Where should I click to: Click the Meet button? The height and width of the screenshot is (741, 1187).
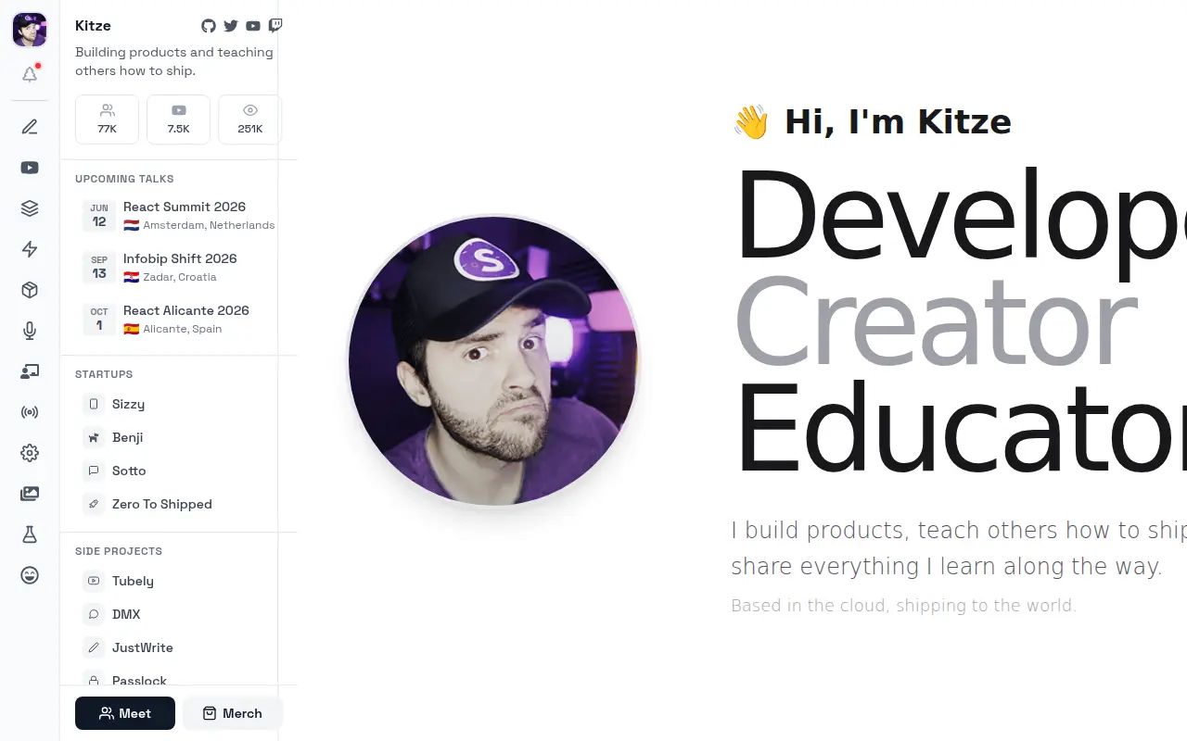coord(125,713)
